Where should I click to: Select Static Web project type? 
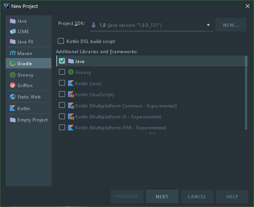[28, 97]
